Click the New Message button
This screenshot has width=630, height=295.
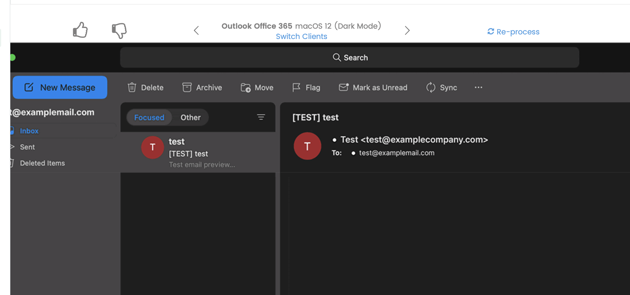click(x=60, y=87)
